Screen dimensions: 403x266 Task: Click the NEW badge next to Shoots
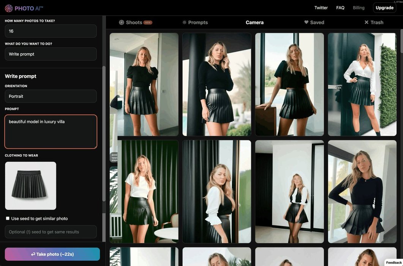click(x=148, y=22)
